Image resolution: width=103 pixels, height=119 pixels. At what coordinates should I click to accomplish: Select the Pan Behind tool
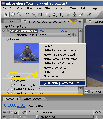[x=40, y=14]
